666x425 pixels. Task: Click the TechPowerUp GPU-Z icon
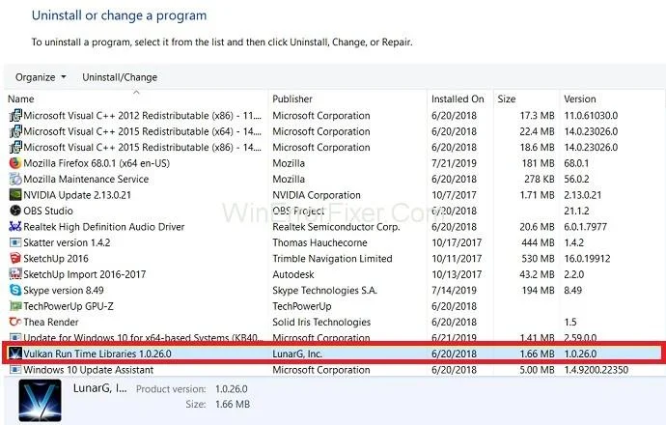14,305
